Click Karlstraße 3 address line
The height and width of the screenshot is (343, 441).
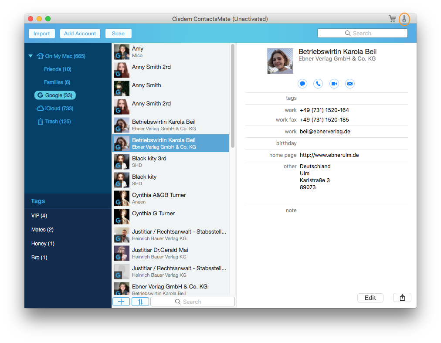[315, 180]
